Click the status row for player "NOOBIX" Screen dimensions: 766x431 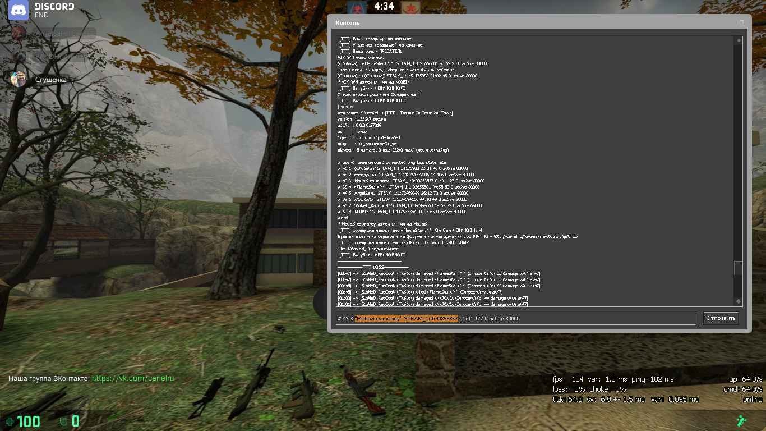(x=401, y=212)
